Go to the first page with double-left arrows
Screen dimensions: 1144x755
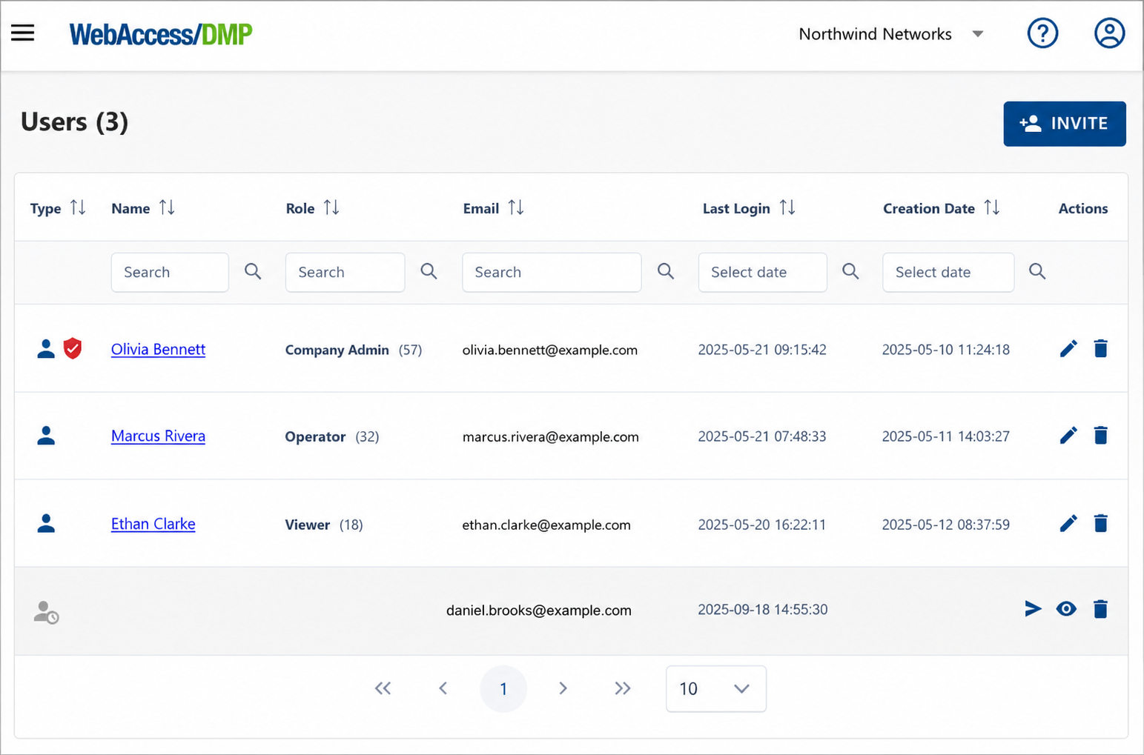click(x=383, y=689)
